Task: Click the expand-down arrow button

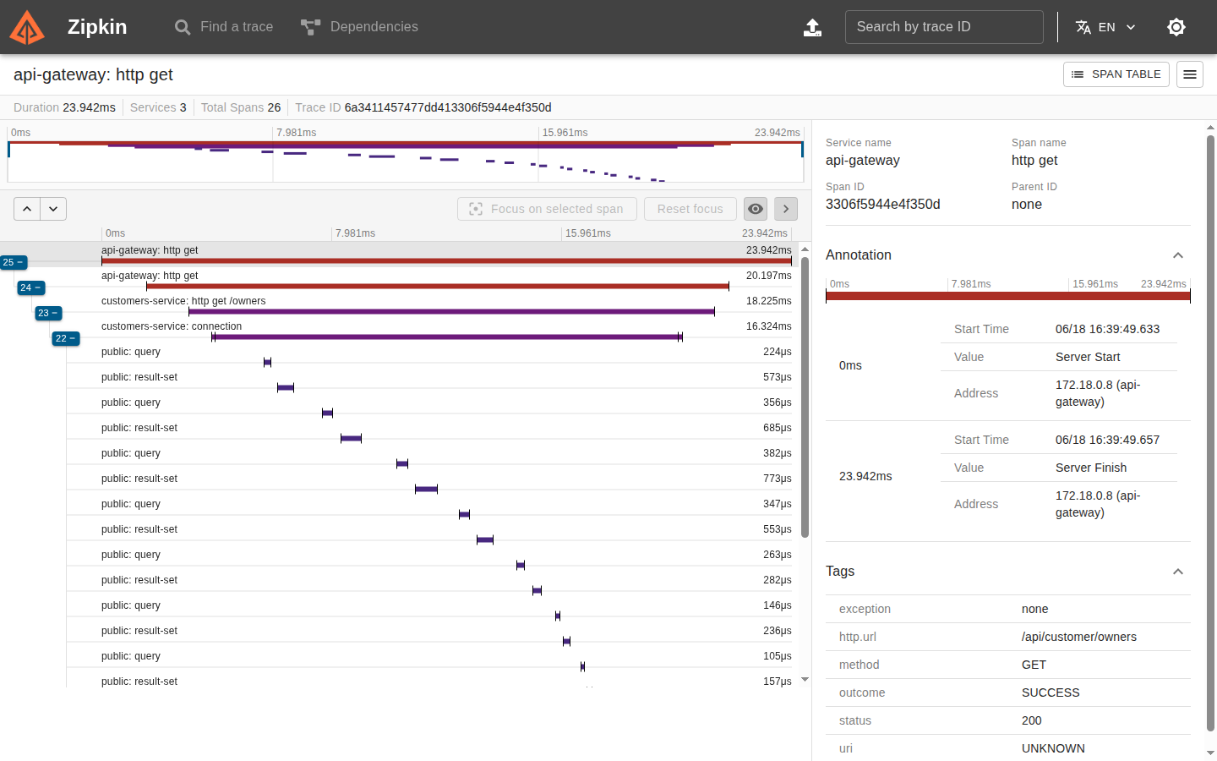Action: (53, 209)
